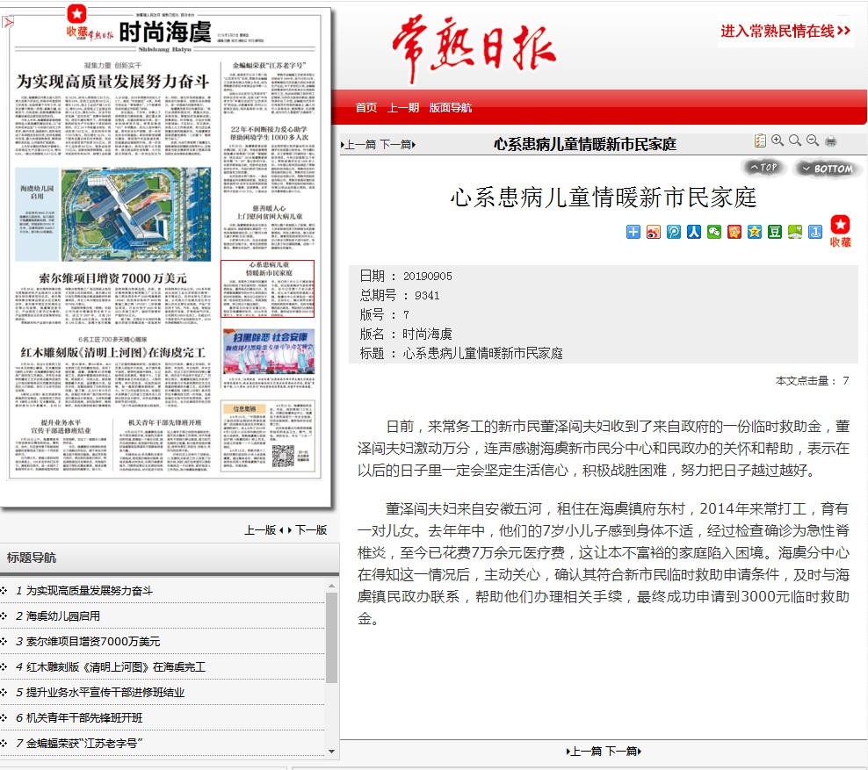Reset text size with plain magnifier icon
The width and height of the screenshot is (868, 770).
coord(795,140)
